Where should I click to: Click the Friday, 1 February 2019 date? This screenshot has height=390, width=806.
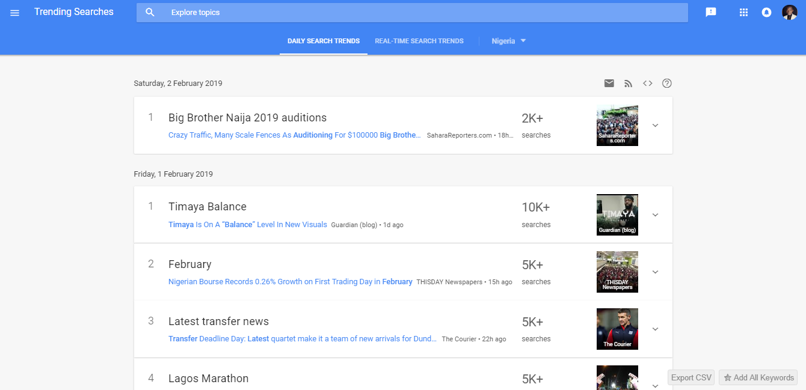tap(173, 174)
